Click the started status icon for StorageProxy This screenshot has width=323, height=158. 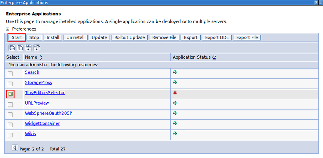(175, 82)
